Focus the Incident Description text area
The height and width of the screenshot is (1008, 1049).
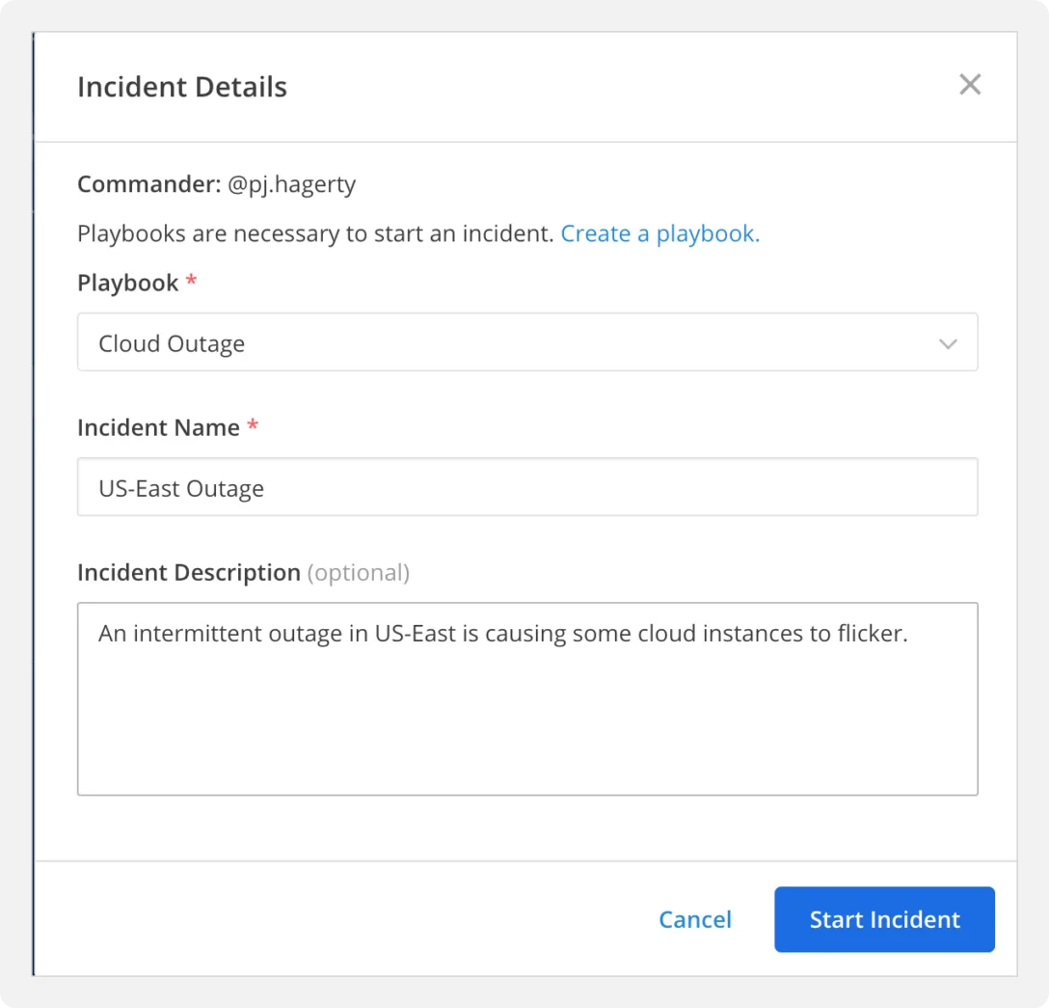(x=527, y=698)
